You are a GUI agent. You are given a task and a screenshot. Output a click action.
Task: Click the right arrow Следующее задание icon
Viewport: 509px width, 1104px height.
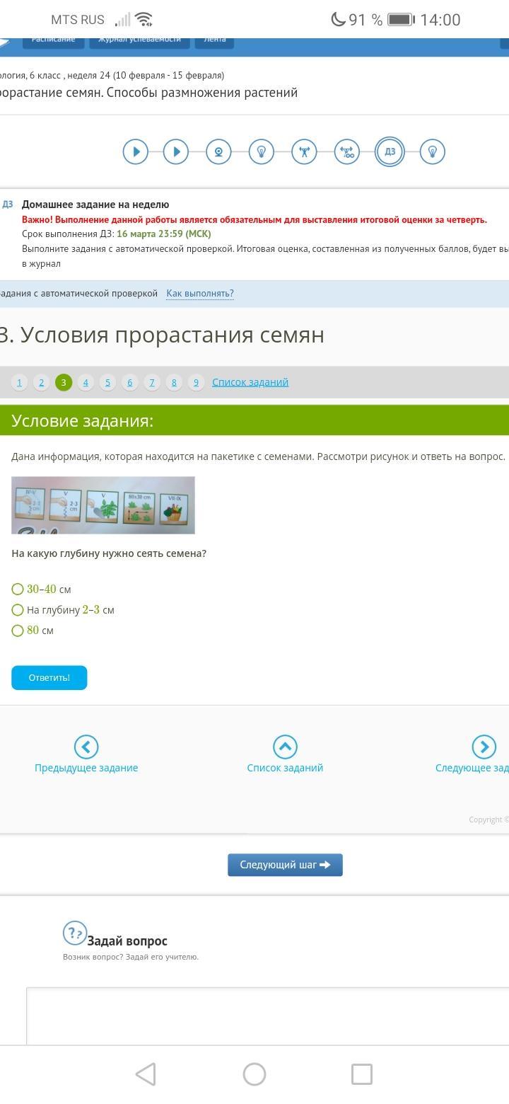tap(484, 747)
